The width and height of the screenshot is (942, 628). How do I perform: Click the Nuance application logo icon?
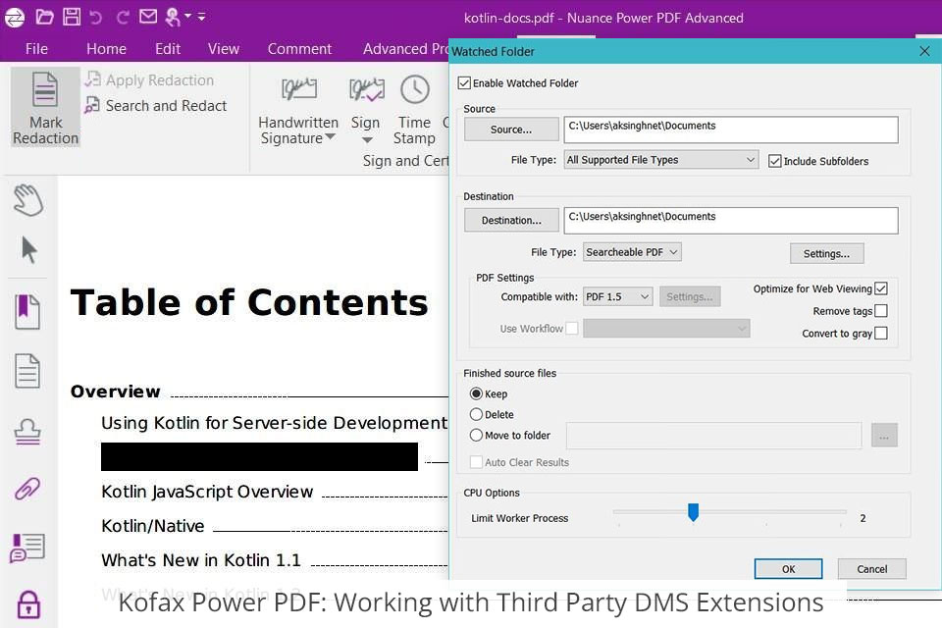point(15,18)
